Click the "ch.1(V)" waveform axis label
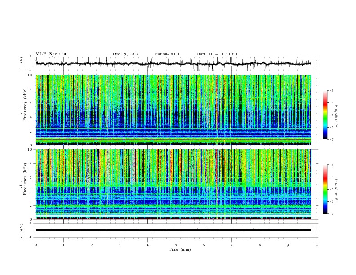 [x=22, y=64]
